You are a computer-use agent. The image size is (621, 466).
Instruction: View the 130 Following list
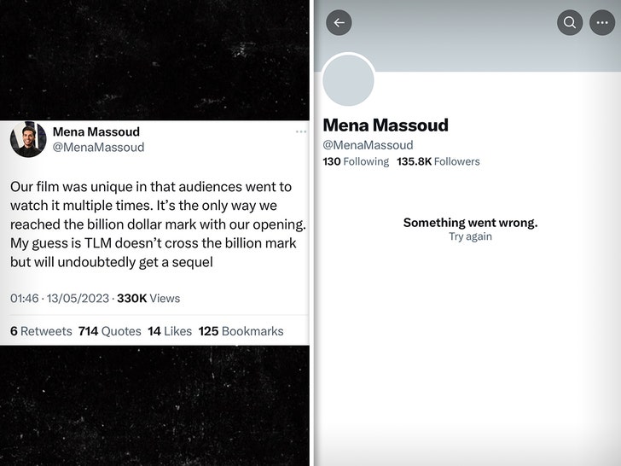coord(356,161)
